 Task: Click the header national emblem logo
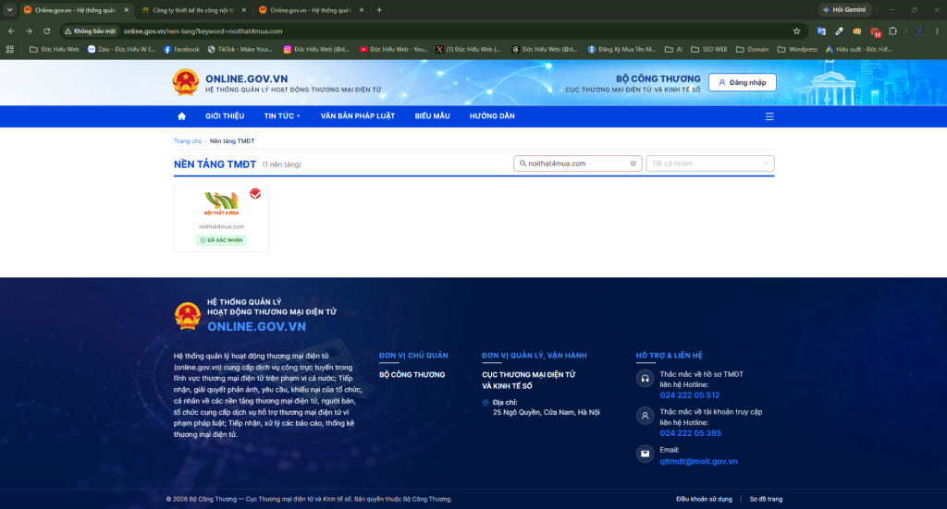pyautogui.click(x=185, y=82)
